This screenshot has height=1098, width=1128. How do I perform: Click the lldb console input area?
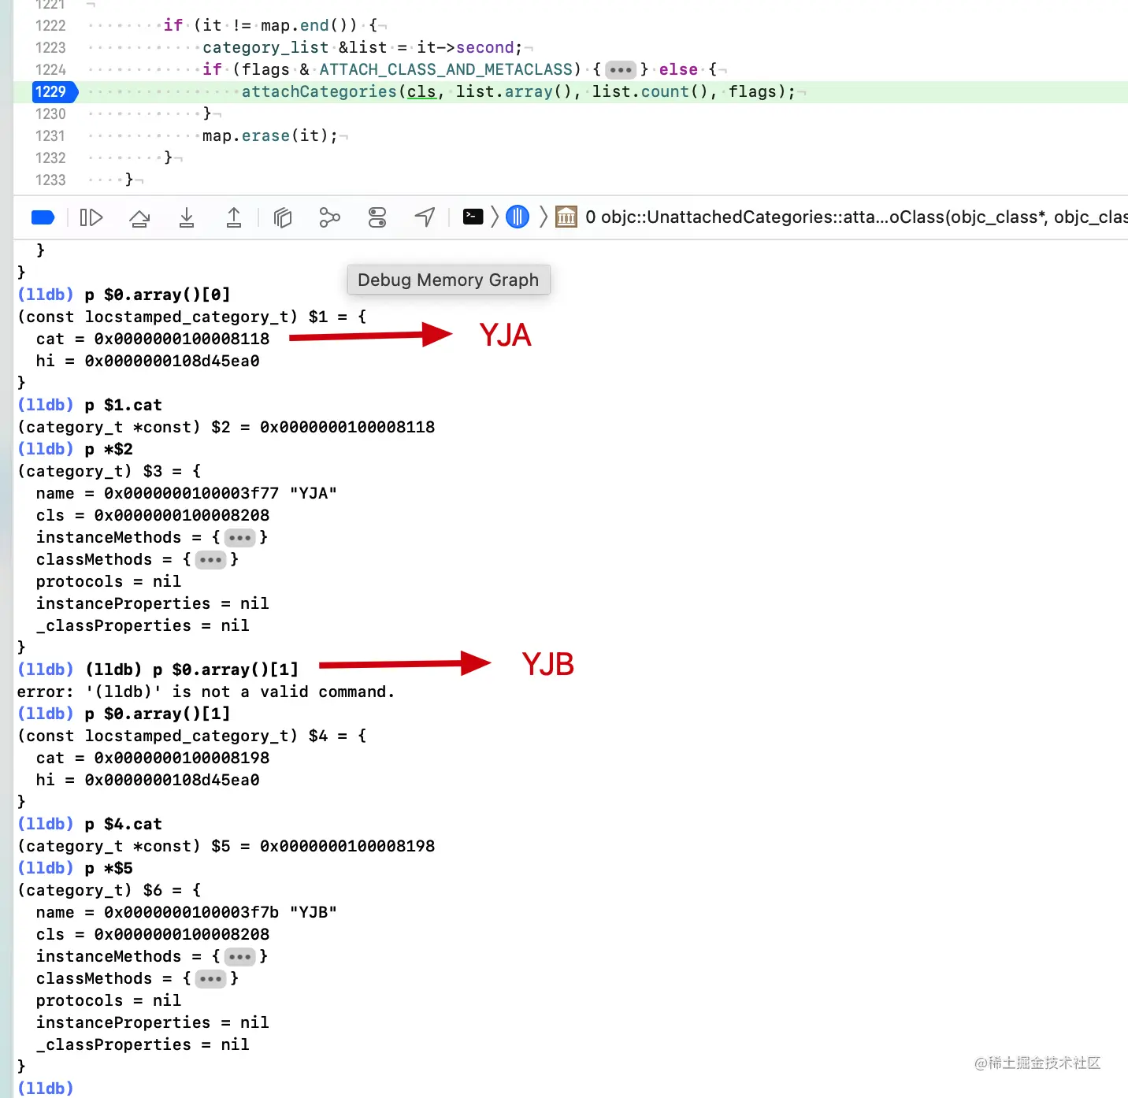(x=236, y=1088)
